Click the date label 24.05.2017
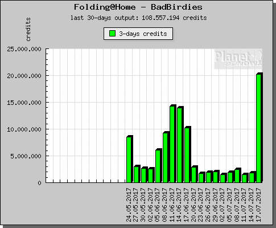The image size is (276, 228). (129, 205)
